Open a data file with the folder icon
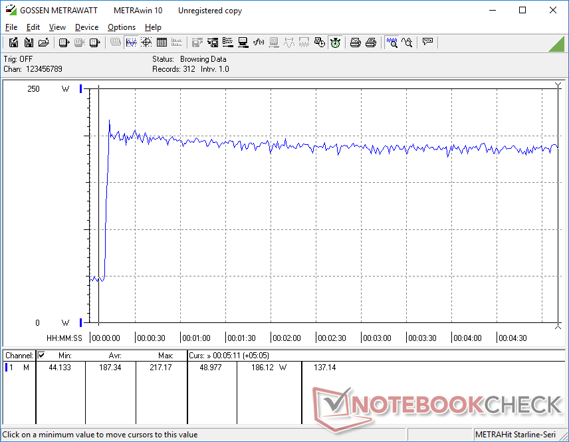Image resolution: width=569 pixels, height=442 pixels. (44, 43)
